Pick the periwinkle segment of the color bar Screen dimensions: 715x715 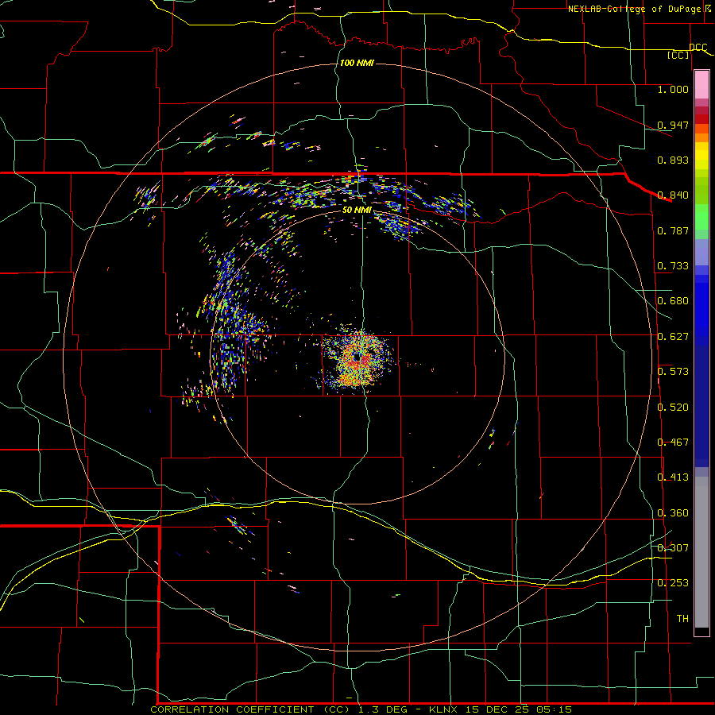pyautogui.click(x=701, y=252)
